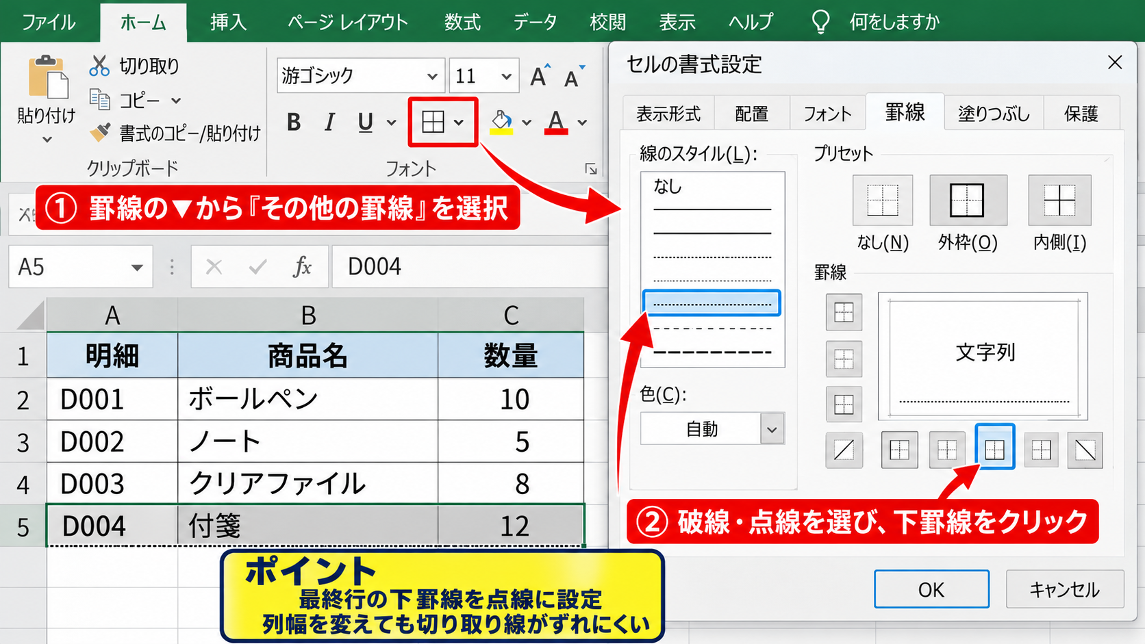1145x644 pixels.
Task: Toggle the vertical middle border button
Action: tap(947, 450)
